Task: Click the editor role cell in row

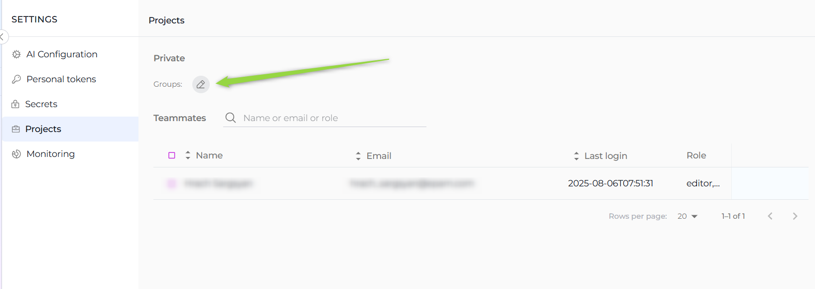Action: [703, 183]
